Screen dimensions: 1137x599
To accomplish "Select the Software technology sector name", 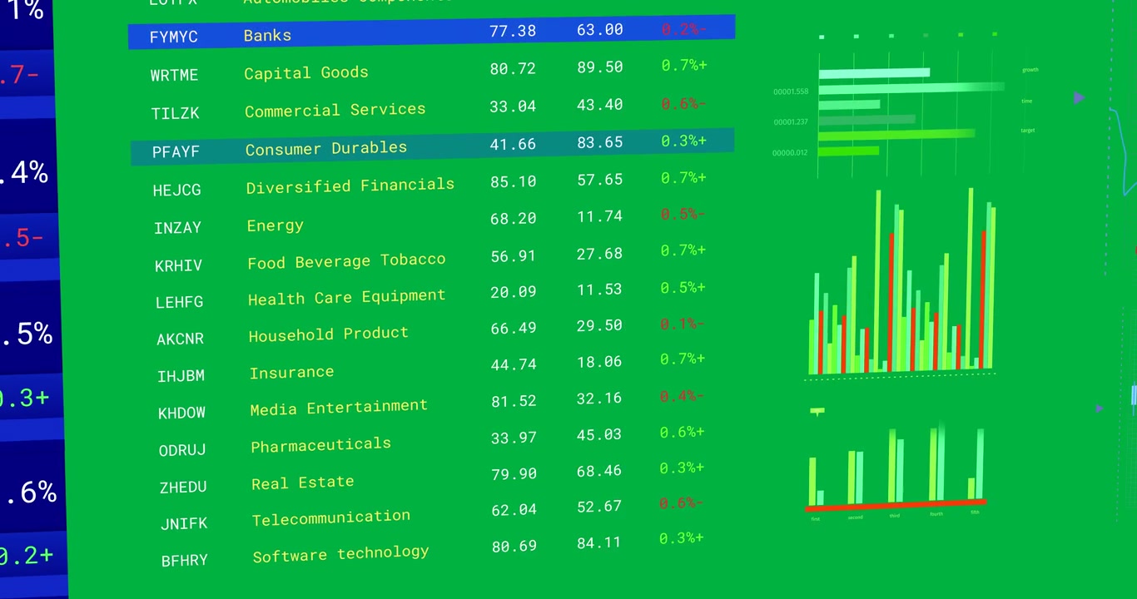I will tap(341, 554).
